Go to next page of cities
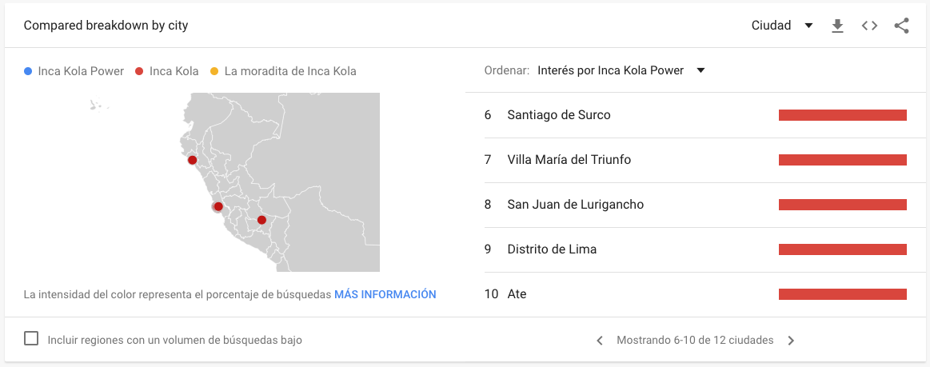 click(791, 341)
